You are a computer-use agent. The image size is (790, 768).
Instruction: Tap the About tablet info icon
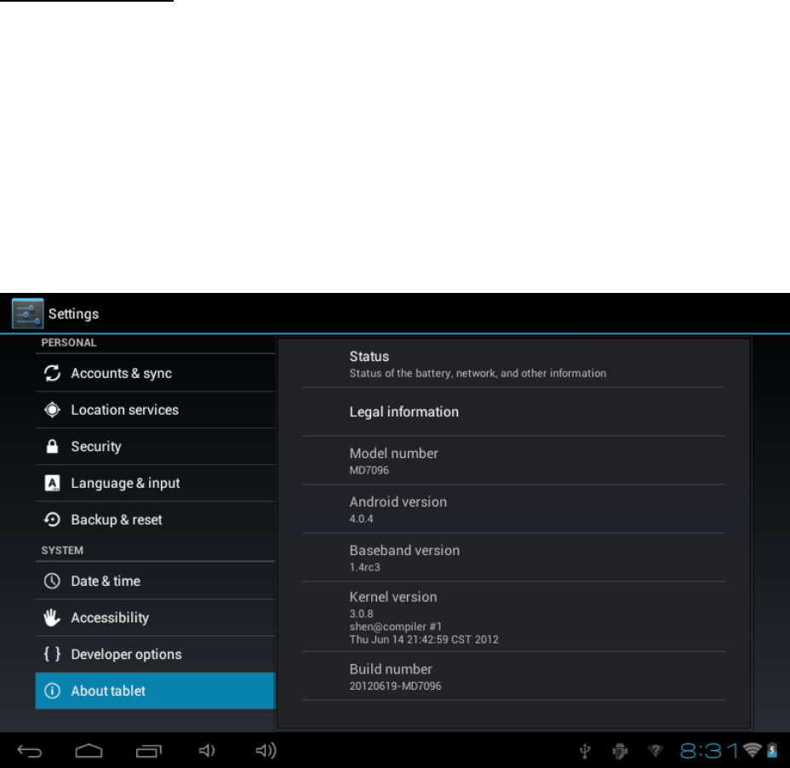pos(53,691)
